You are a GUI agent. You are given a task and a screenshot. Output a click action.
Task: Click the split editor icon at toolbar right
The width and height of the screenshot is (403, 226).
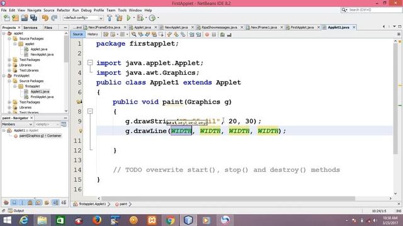[399, 34]
